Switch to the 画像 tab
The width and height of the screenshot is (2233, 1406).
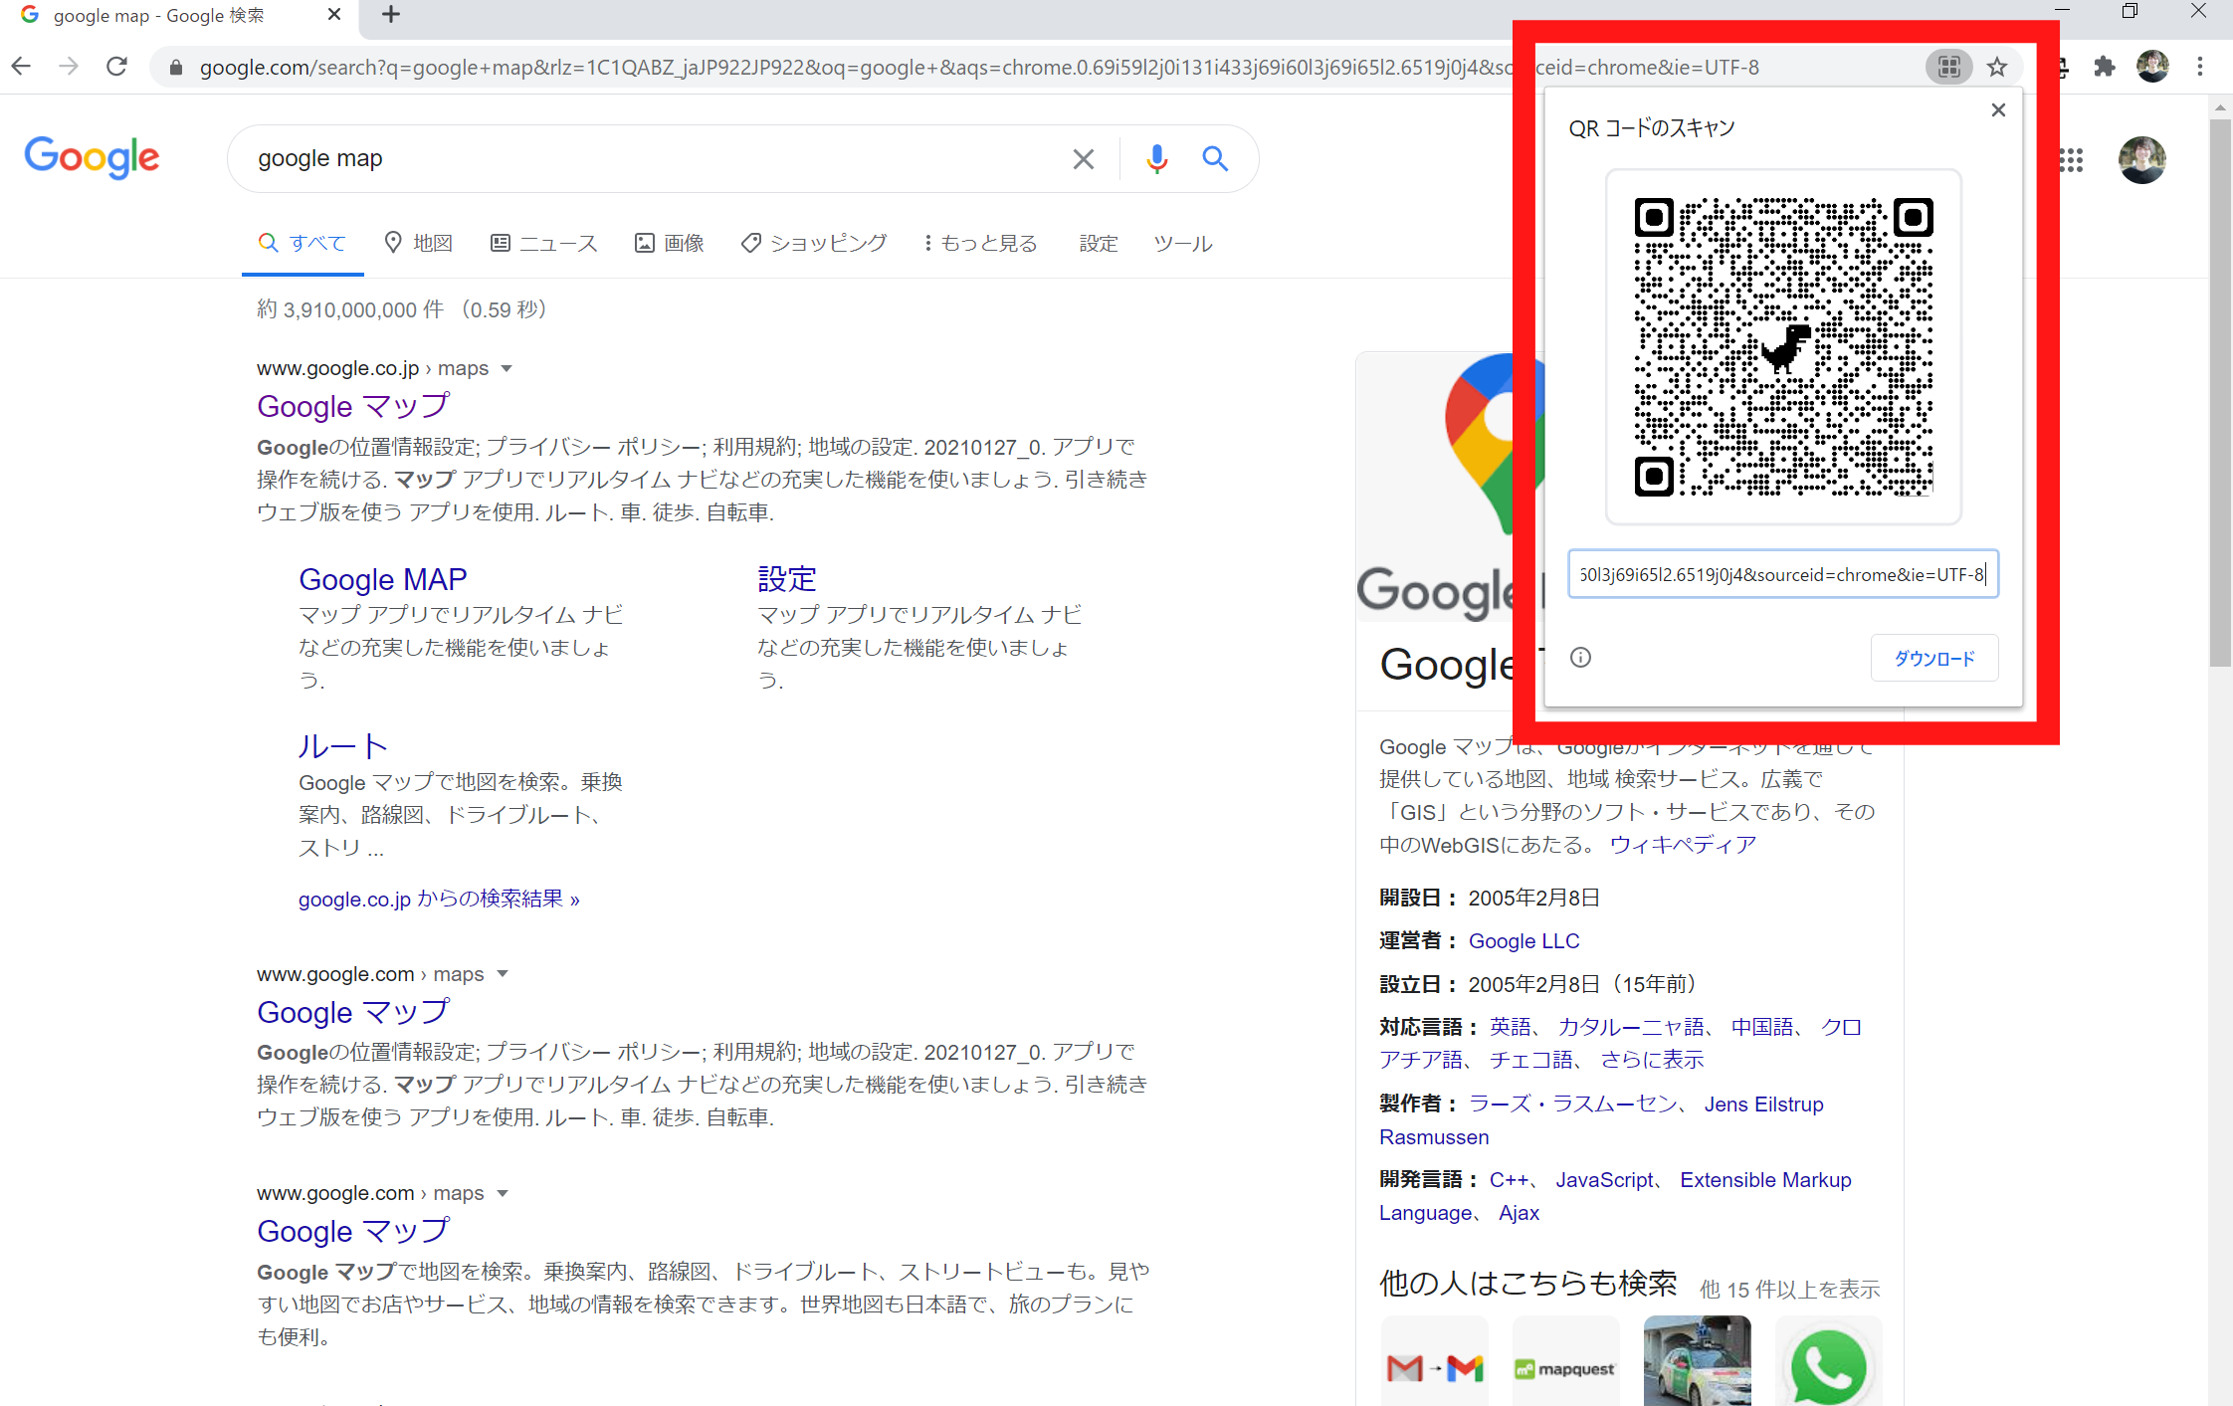pyautogui.click(x=670, y=243)
